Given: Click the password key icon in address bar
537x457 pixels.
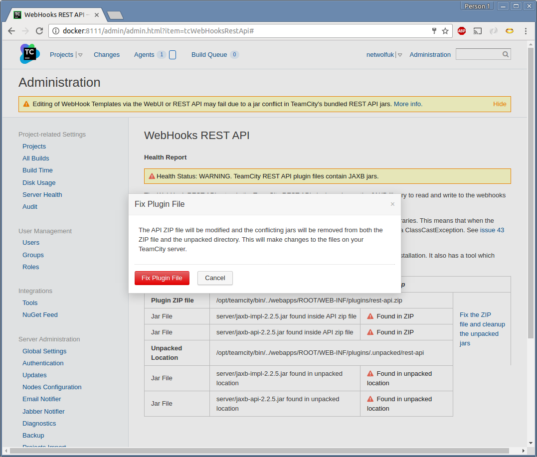Looking at the screenshot, I should point(434,31).
